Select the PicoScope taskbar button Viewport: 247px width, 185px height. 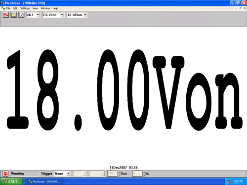point(44,182)
